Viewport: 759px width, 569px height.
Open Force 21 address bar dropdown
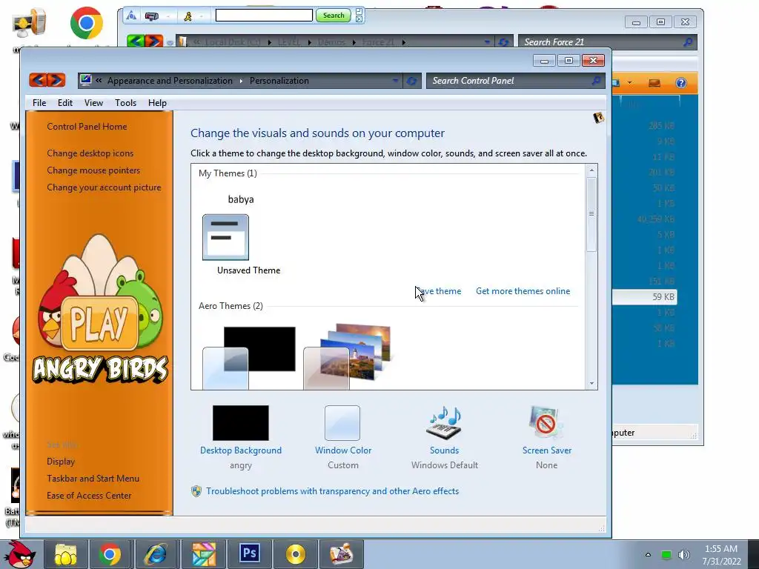pos(487,42)
